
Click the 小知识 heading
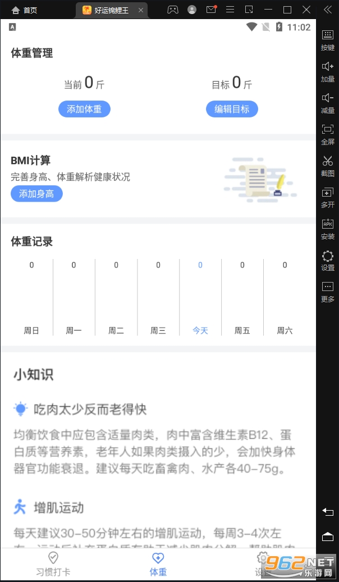tap(33, 375)
